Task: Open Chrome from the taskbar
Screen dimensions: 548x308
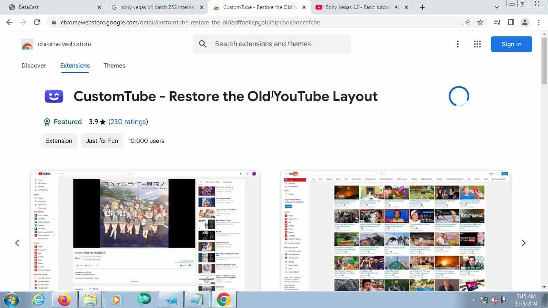Action: click(x=223, y=300)
